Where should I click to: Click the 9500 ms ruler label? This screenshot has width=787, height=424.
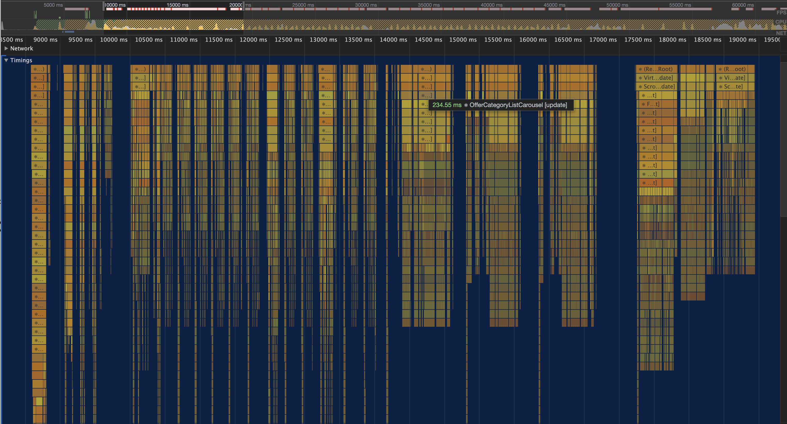pos(80,40)
